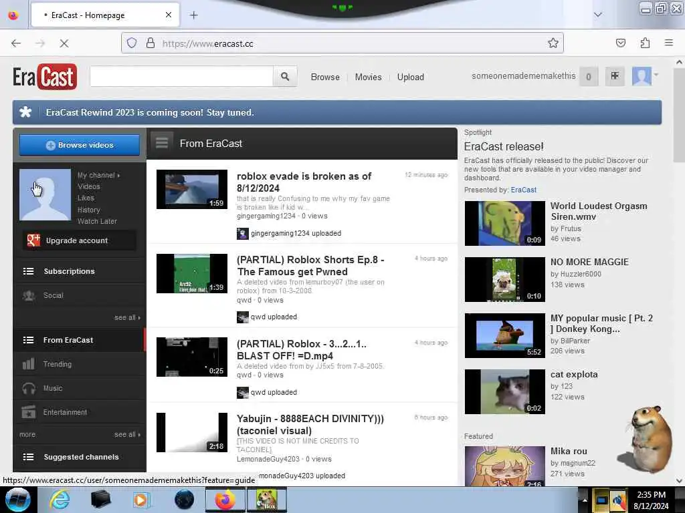The height and width of the screenshot is (513, 685).
Task: Click the Windows Start orb
Action: (18, 500)
